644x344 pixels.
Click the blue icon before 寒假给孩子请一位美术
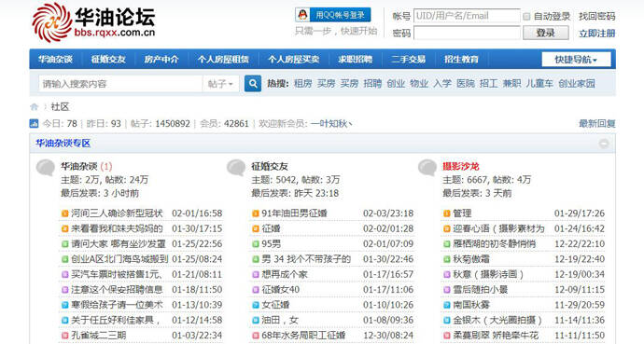pos(65,305)
